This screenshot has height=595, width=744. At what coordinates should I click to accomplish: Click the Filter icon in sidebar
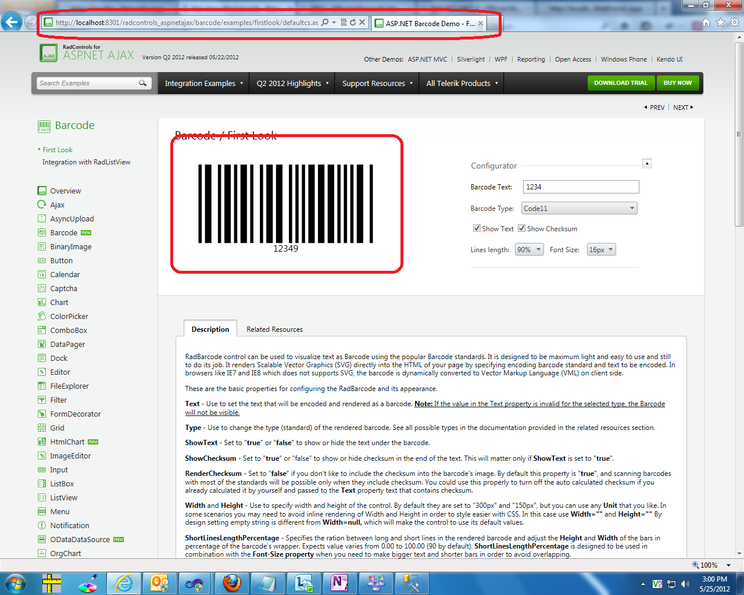42,400
